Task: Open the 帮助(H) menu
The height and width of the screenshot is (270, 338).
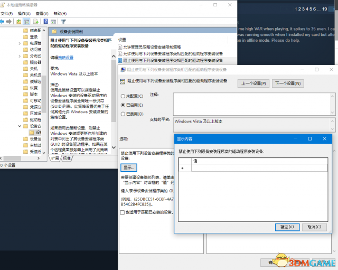Action: [60, 14]
